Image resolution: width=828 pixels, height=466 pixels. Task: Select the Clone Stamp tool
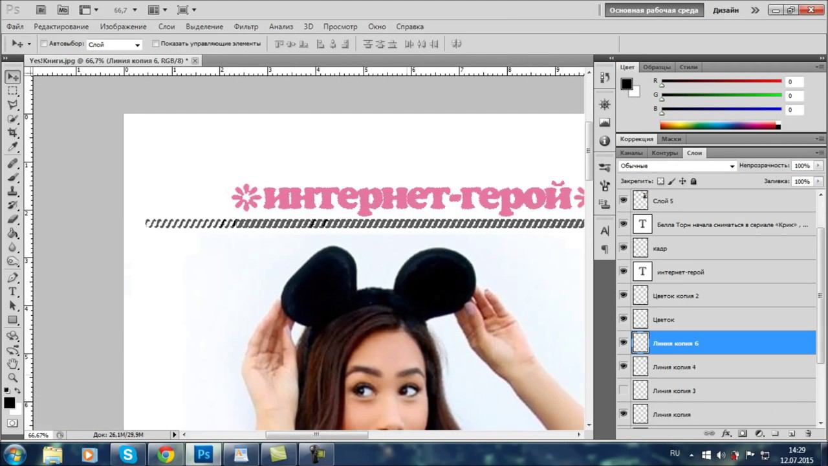point(12,192)
